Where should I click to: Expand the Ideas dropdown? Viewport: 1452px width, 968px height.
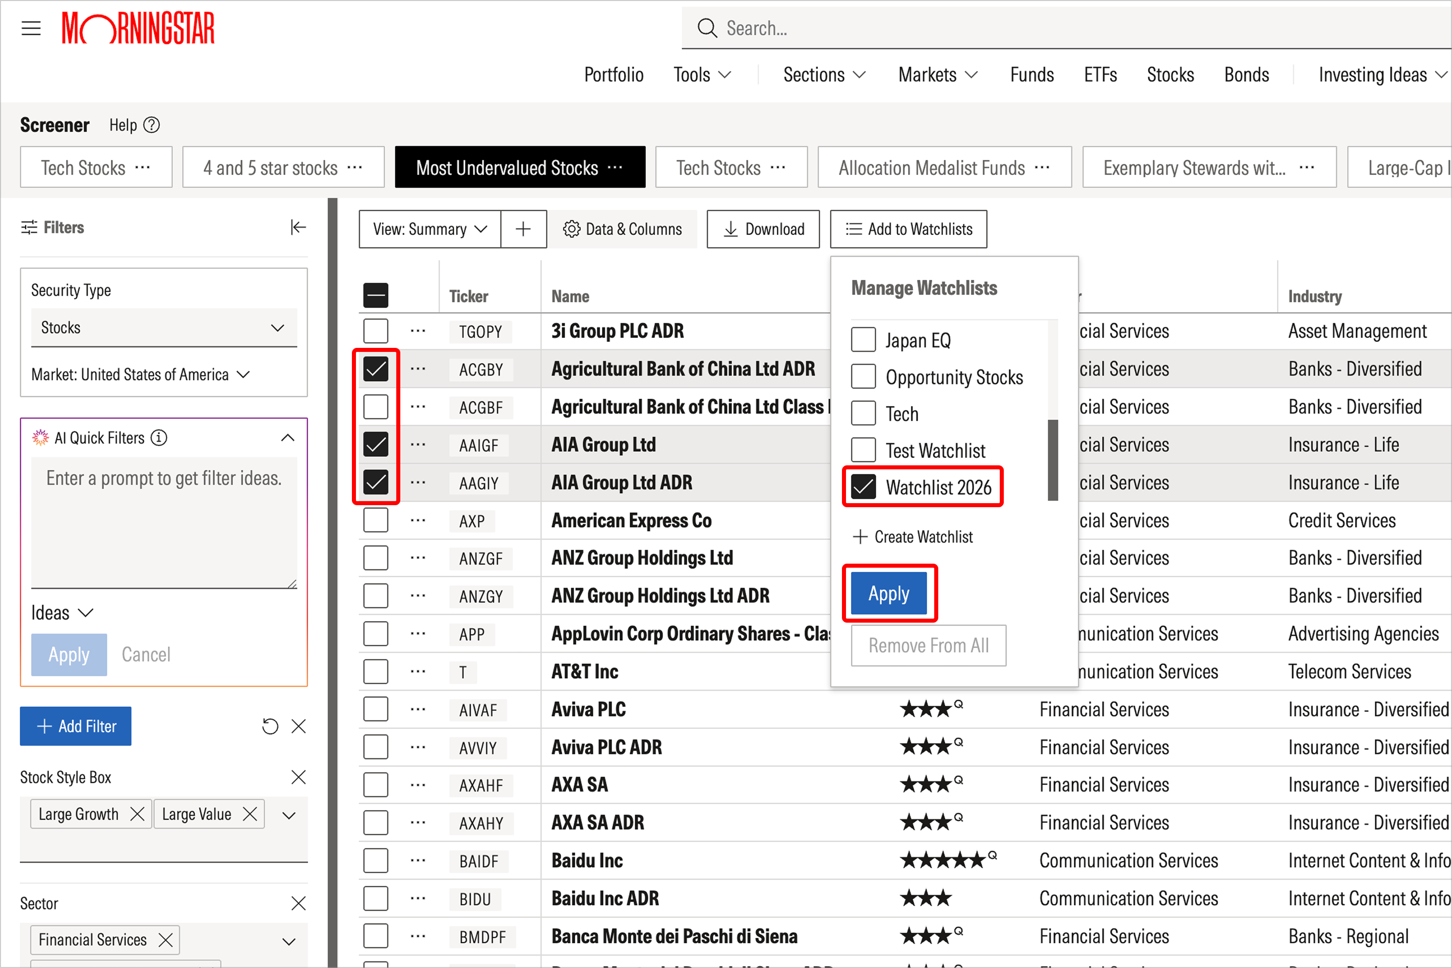tap(63, 613)
